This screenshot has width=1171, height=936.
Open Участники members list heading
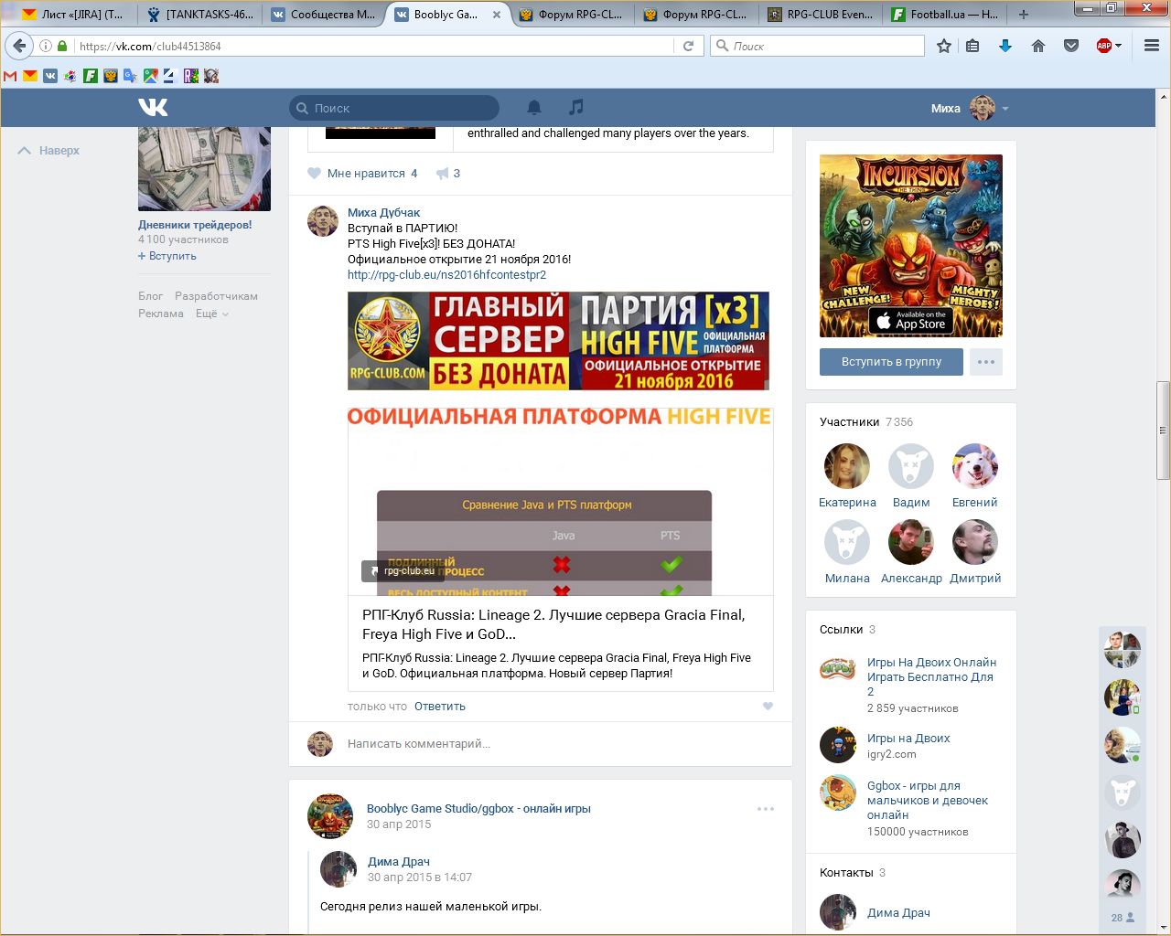click(x=866, y=422)
